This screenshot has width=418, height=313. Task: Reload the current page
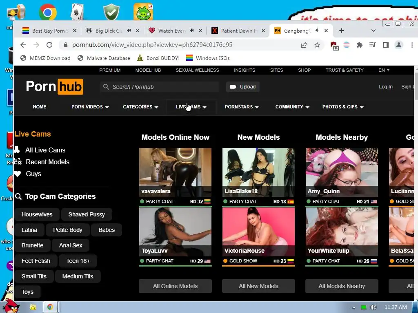pos(49,45)
